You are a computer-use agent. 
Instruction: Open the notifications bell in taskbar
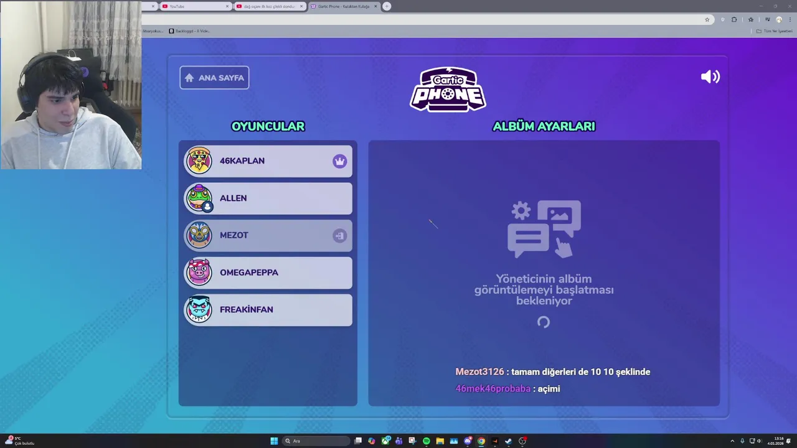click(788, 441)
